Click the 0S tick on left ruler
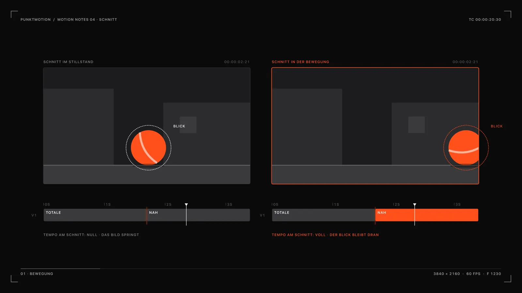Image resolution: width=522 pixels, height=293 pixels. point(47,204)
